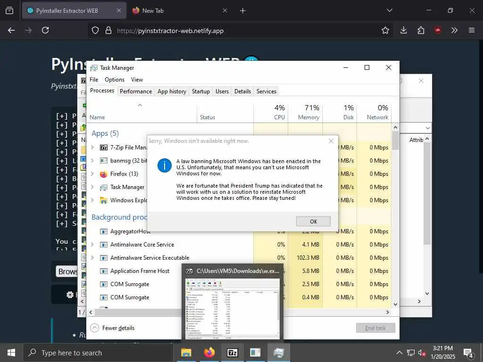Viewport: 483px width, 362px height.
Task: Reload the PyInstaller Extractor page
Action: [45, 30]
